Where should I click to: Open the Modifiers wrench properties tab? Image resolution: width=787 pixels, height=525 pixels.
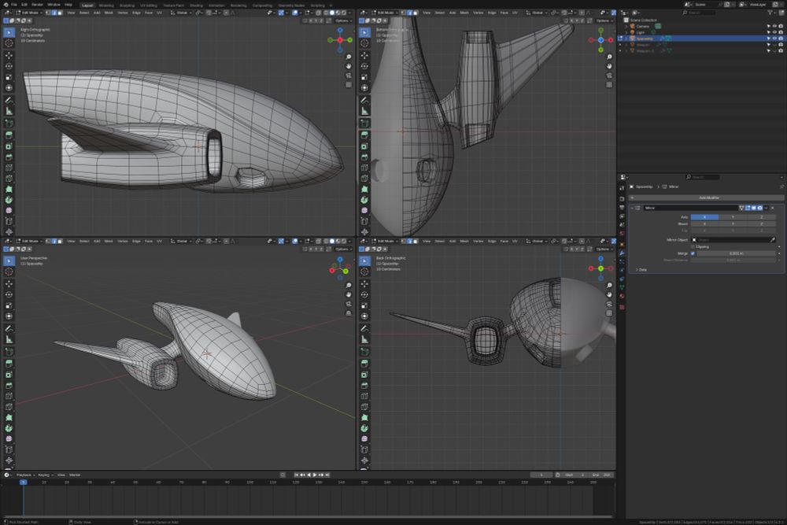(622, 253)
